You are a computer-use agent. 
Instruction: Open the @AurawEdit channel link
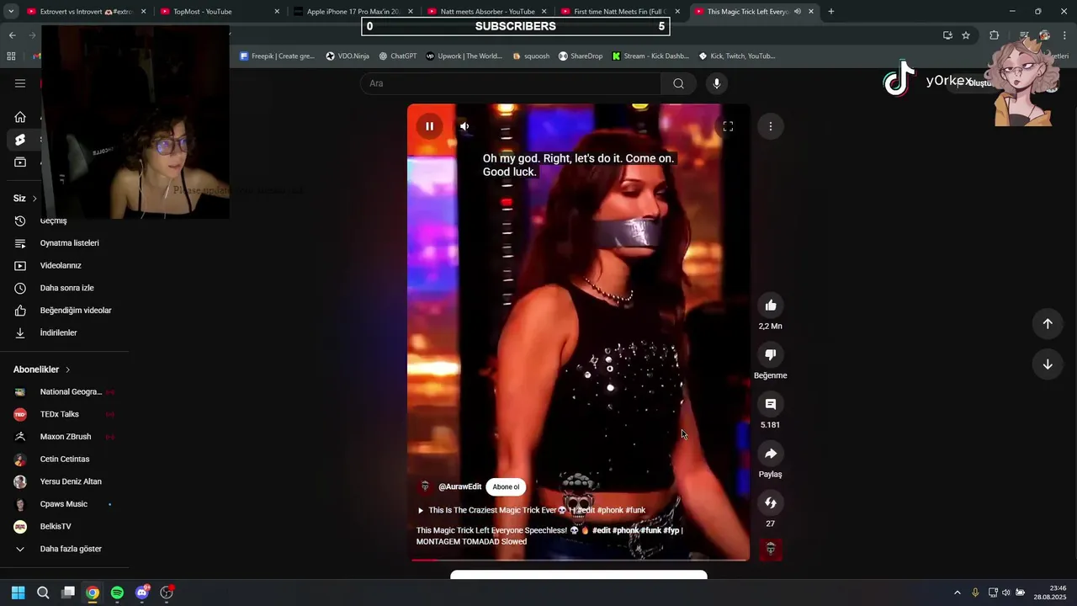point(459,486)
